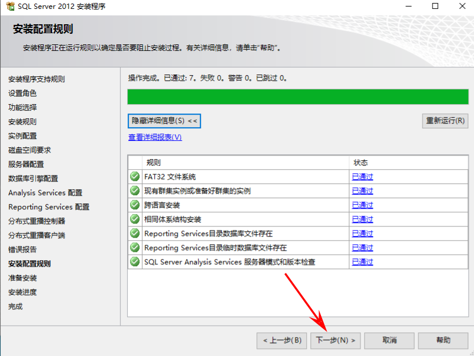
Task: Click 取消 to cancel setup
Action: [389, 341]
